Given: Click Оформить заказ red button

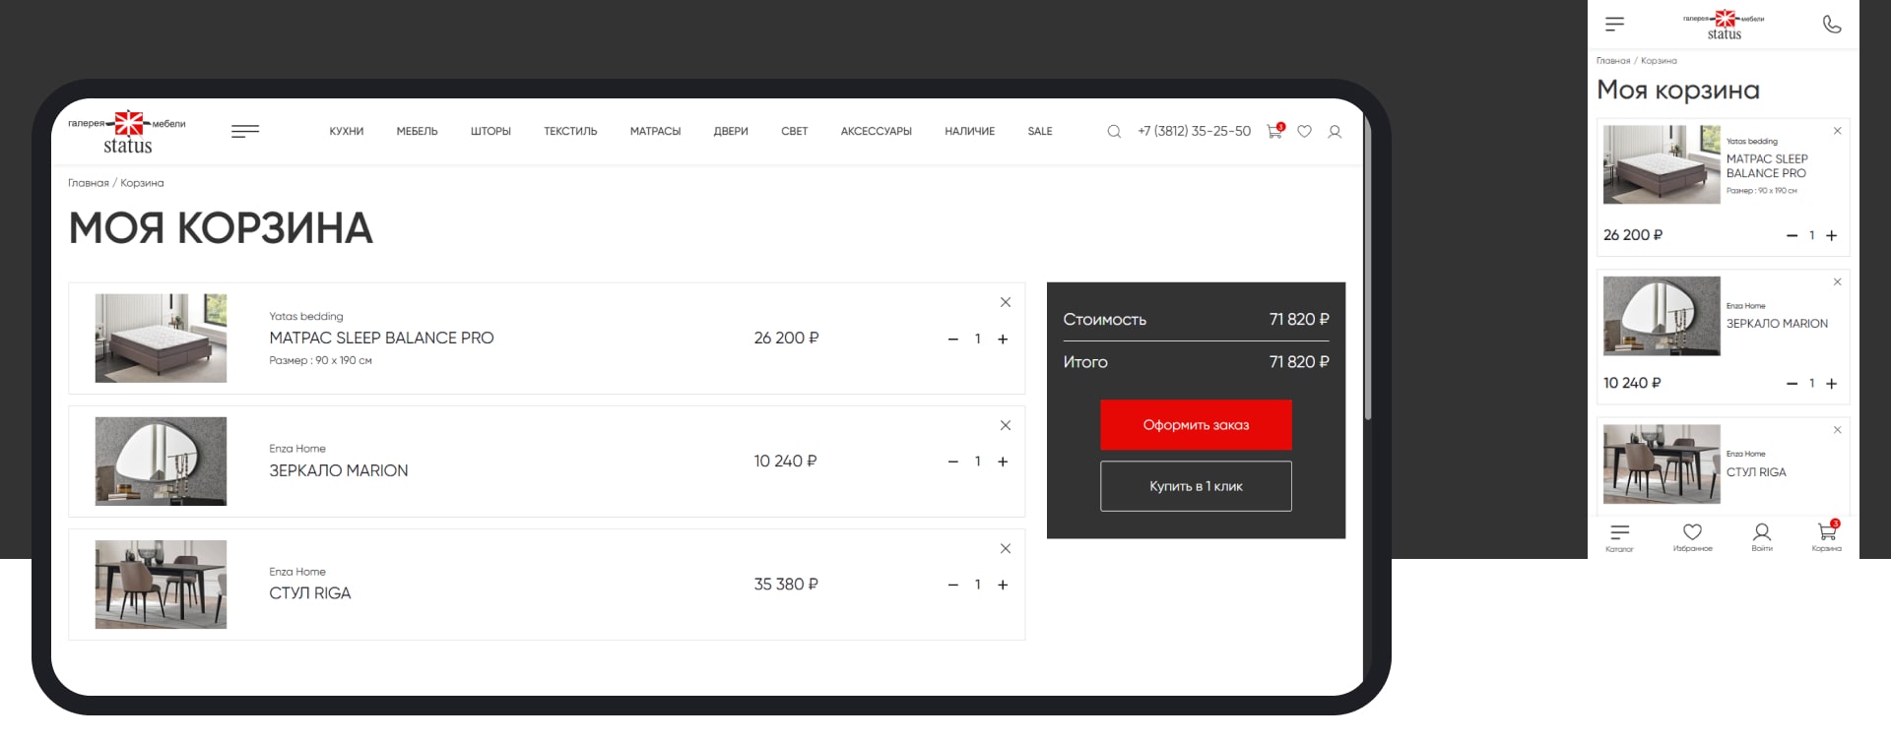Looking at the screenshot, I should 1196,425.
